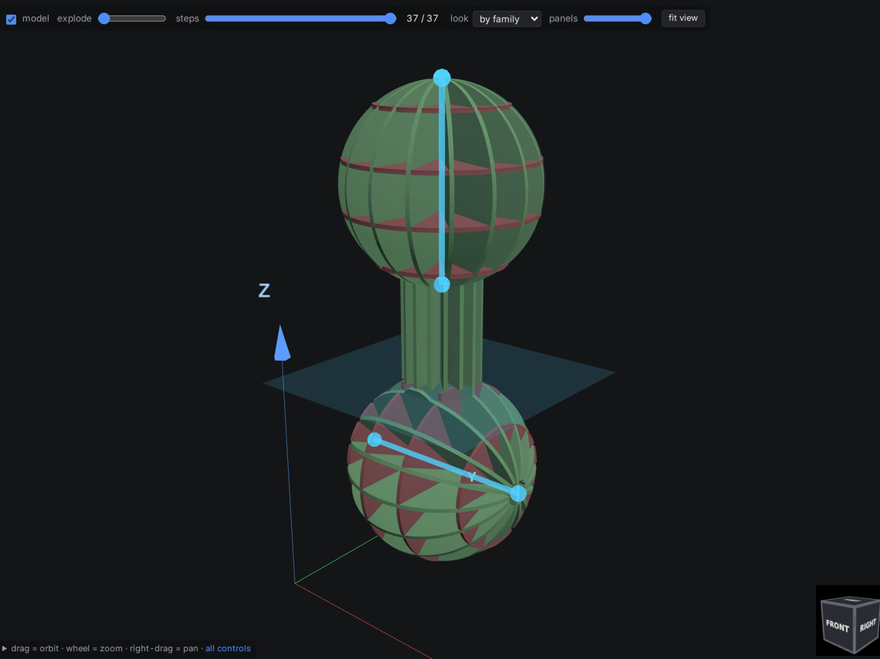Click the left handle on lower sphere axis
This screenshot has width=880, height=659.
(374, 440)
